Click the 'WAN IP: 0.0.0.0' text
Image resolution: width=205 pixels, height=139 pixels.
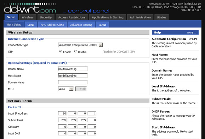[191, 10]
